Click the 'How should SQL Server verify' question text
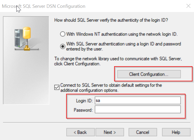The image size is (194, 140). click(x=111, y=20)
